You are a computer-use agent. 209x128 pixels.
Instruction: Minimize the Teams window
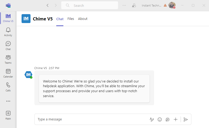click(182, 5)
